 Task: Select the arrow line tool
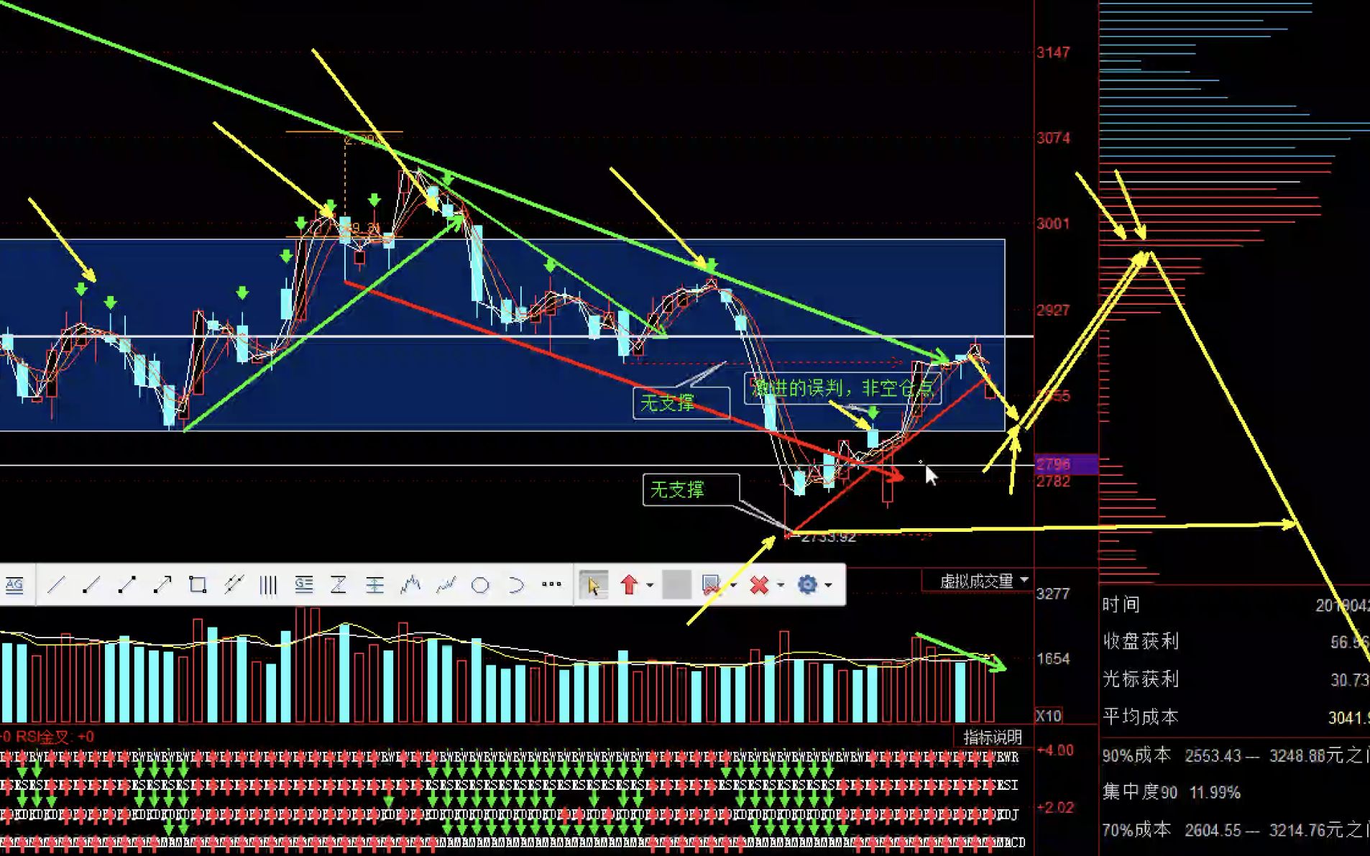coord(162,585)
